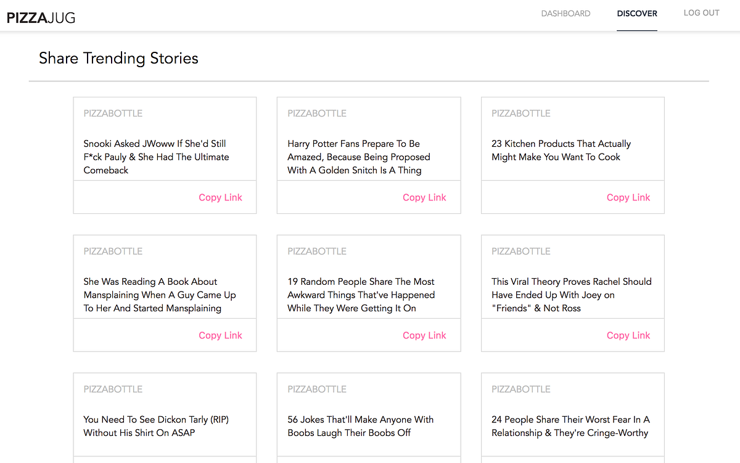Open the Snooki Asked JWoww story title
This screenshot has width=740, height=463.
point(156,157)
